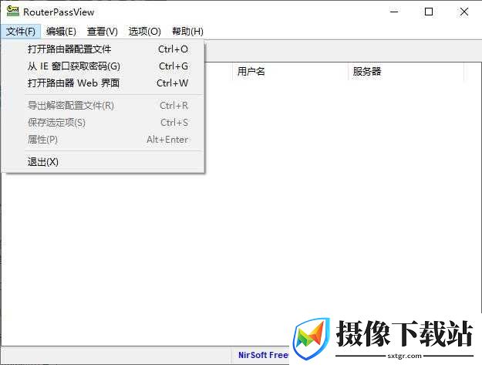482x365 pixels.
Task: Choose 打开路由器配置文件 menu entry
Action: (103, 49)
